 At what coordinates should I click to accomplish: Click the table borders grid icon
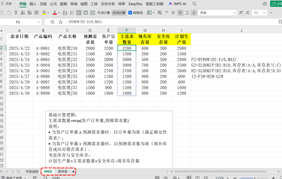coord(37,13)
